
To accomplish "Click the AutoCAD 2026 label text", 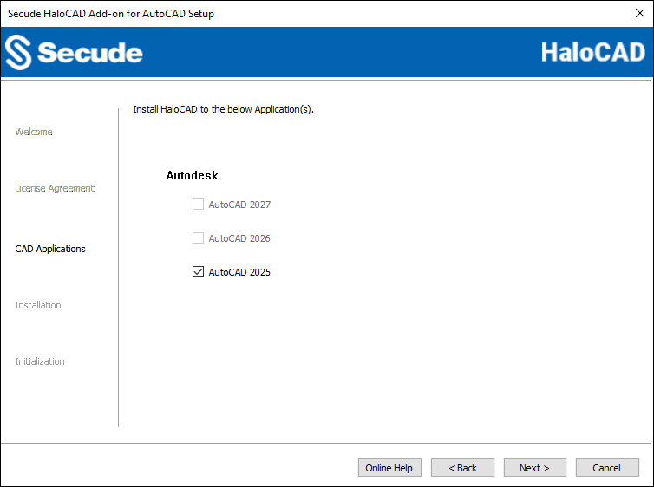I will [x=239, y=238].
